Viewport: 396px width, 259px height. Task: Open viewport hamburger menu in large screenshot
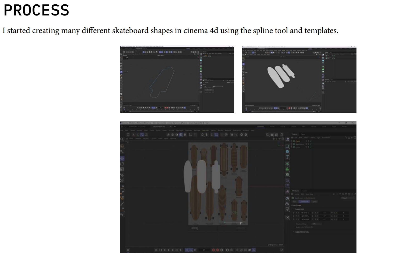[127, 139]
